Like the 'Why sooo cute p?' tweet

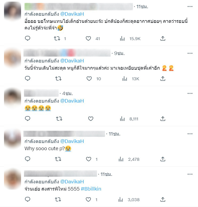click(x=88, y=159)
